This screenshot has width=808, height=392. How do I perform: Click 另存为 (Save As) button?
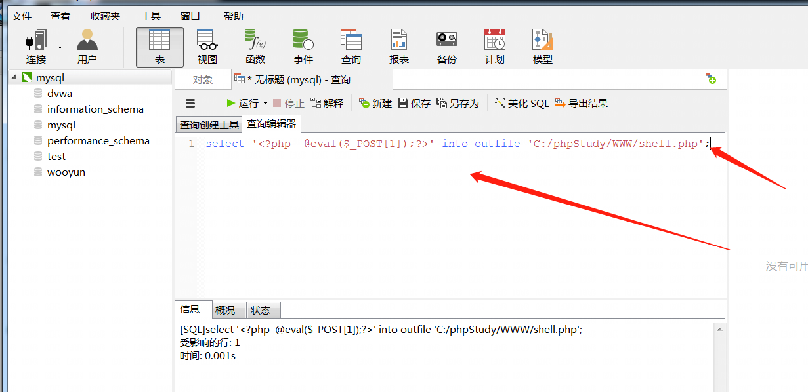457,103
